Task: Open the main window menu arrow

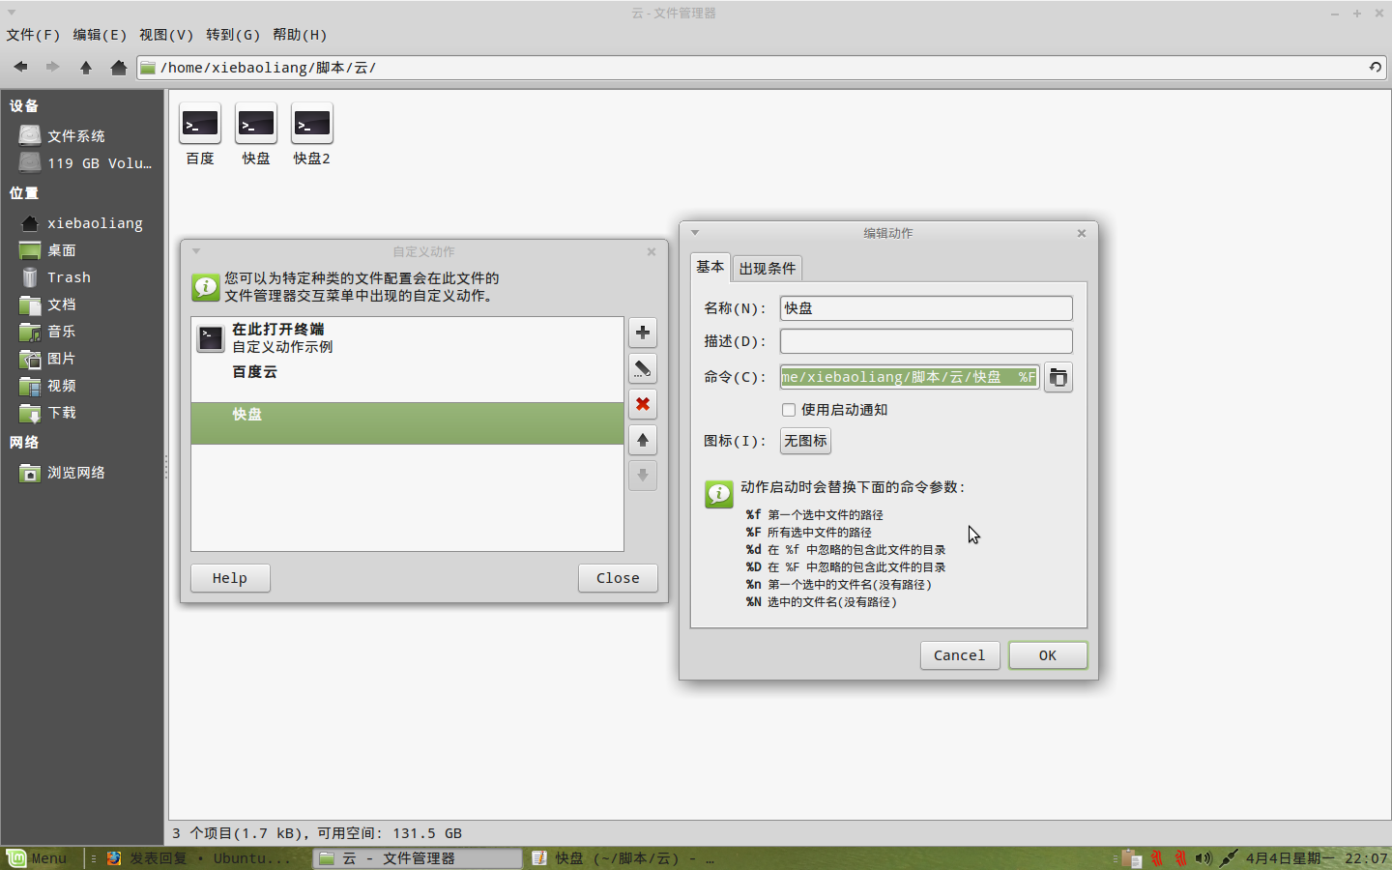Action: [x=12, y=13]
